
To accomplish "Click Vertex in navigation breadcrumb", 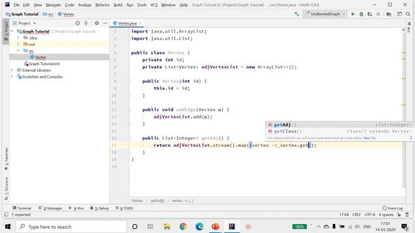I will [x=66, y=14].
